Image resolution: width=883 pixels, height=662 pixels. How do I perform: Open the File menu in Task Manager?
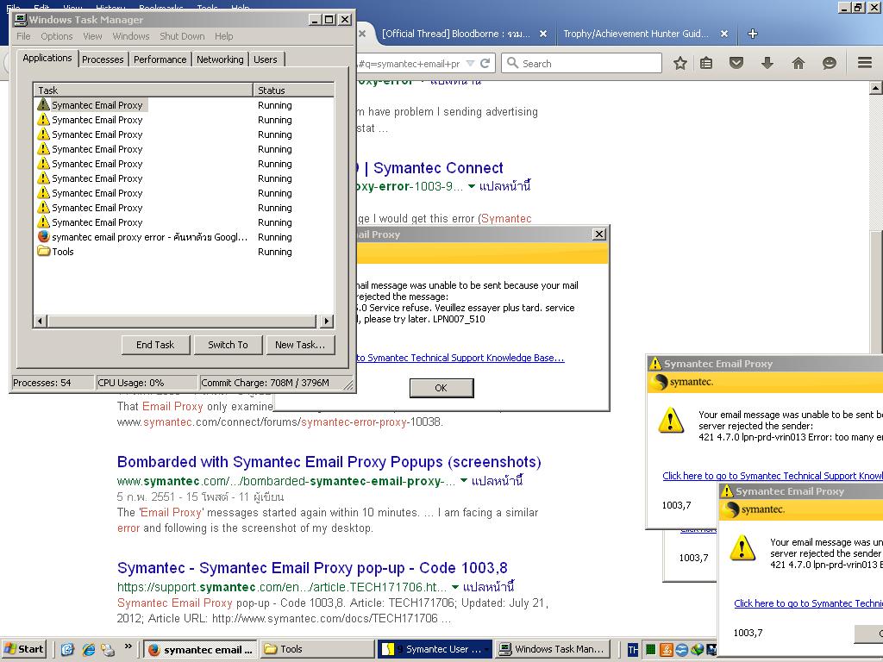[x=23, y=36]
